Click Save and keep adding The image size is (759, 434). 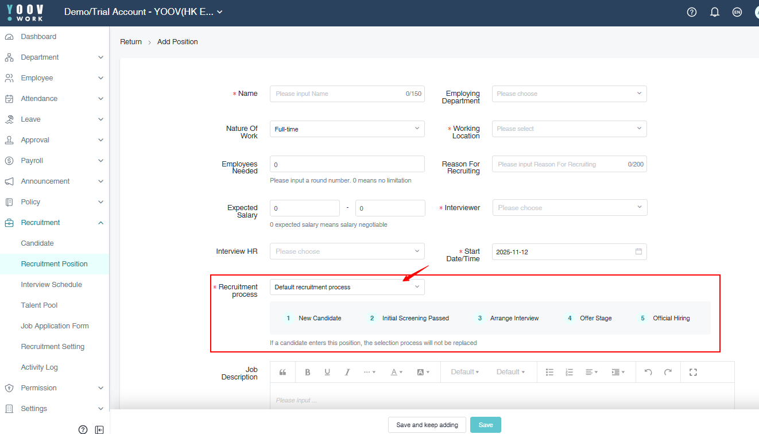pos(427,425)
